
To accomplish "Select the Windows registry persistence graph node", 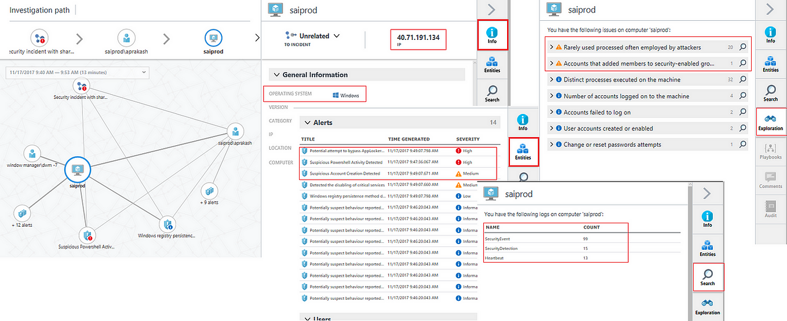I will point(167,224).
